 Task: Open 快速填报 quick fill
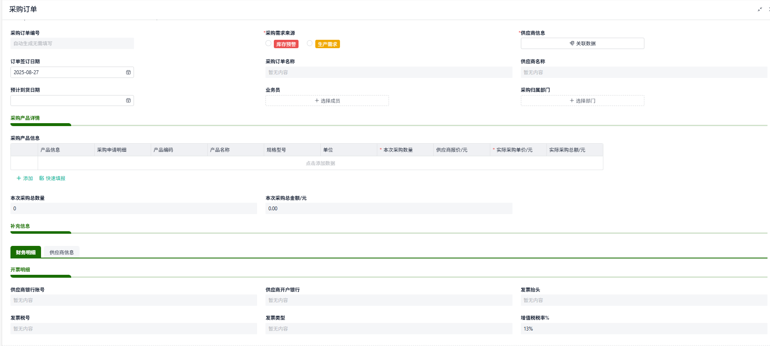[x=52, y=178]
